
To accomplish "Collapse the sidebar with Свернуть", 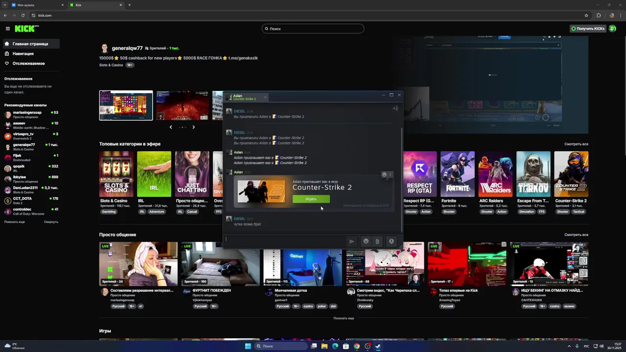I will (51, 222).
